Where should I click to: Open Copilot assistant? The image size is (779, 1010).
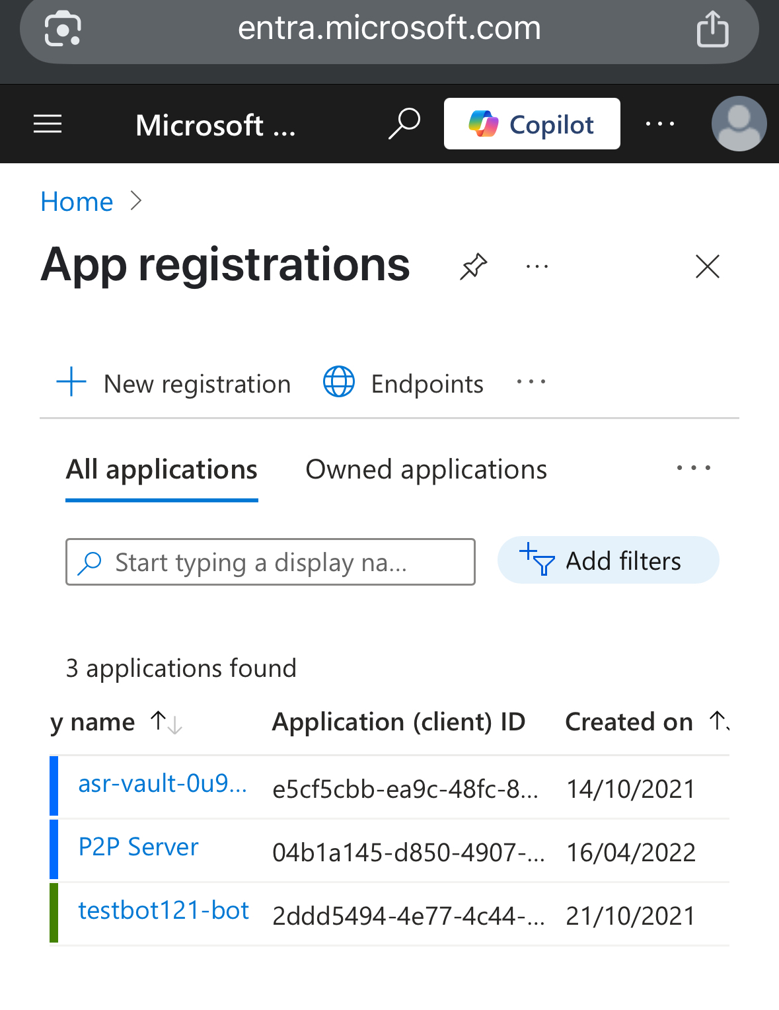[532, 124]
